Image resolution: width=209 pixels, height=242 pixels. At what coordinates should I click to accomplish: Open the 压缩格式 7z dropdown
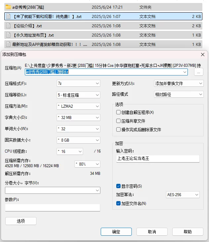(78, 83)
